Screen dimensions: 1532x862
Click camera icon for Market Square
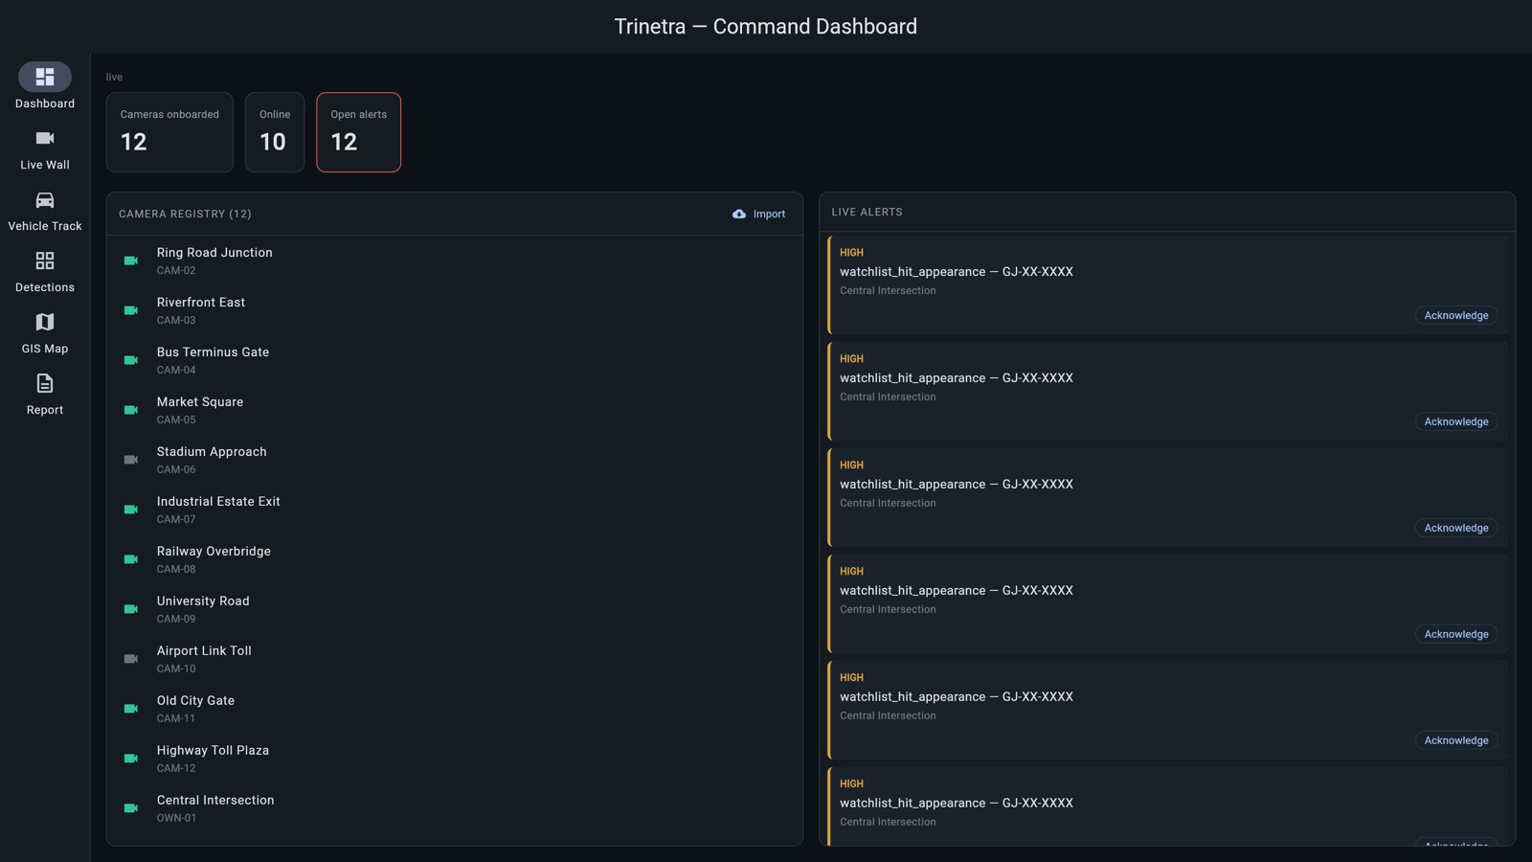131,410
